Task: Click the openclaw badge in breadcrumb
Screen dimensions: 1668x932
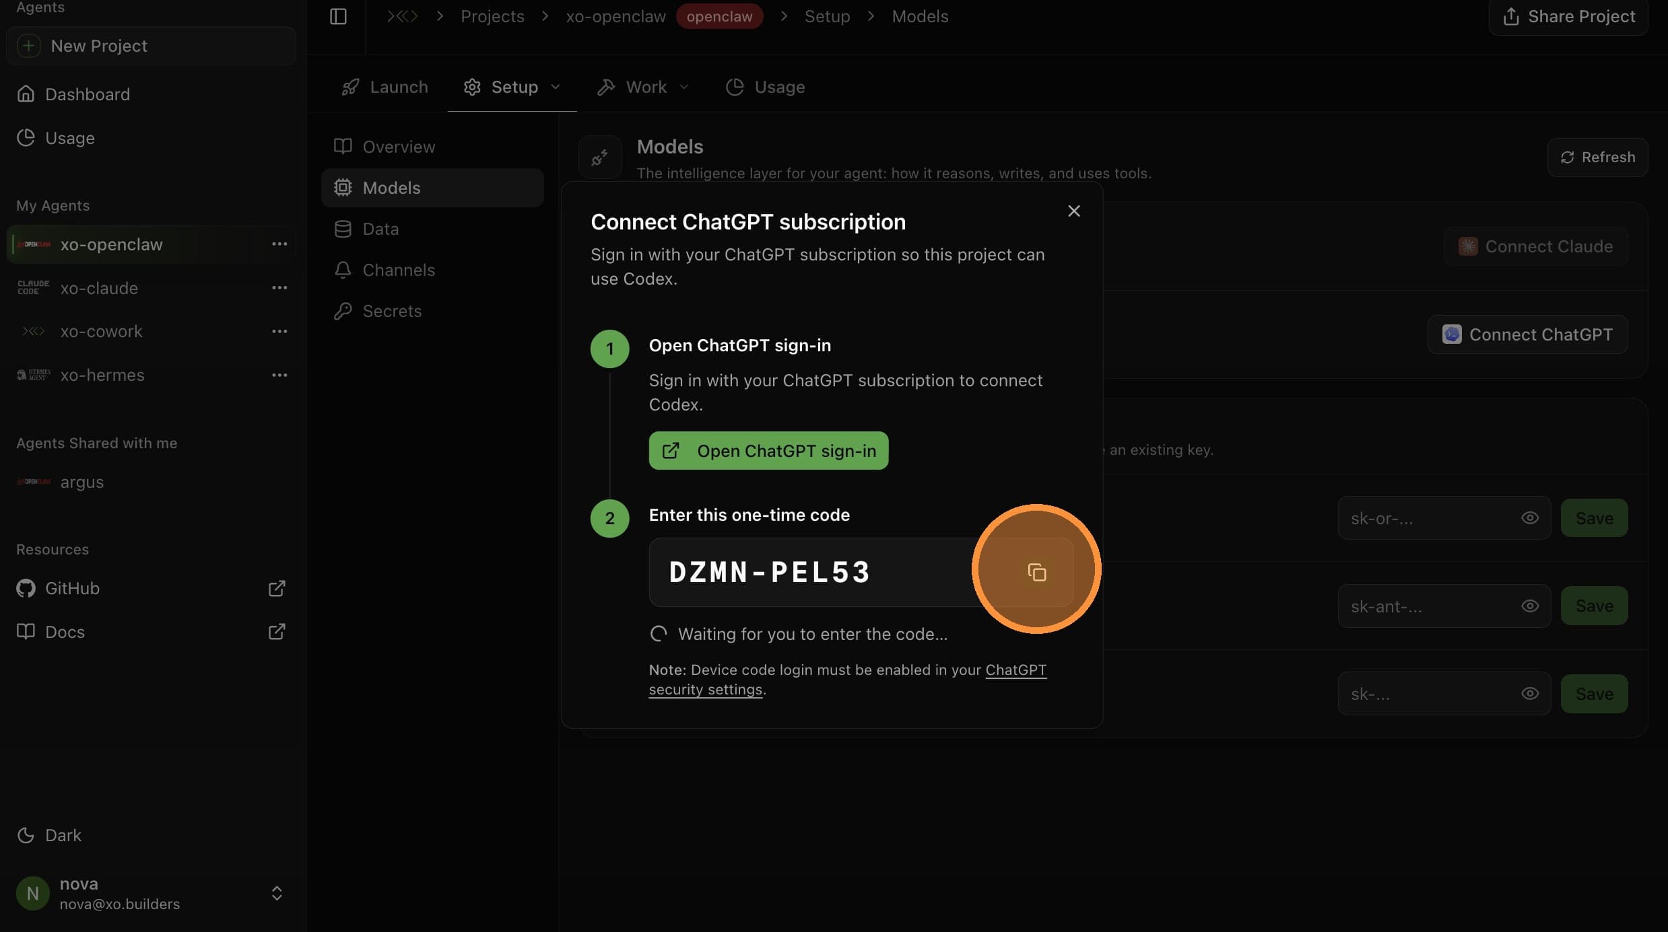Action: click(x=719, y=16)
